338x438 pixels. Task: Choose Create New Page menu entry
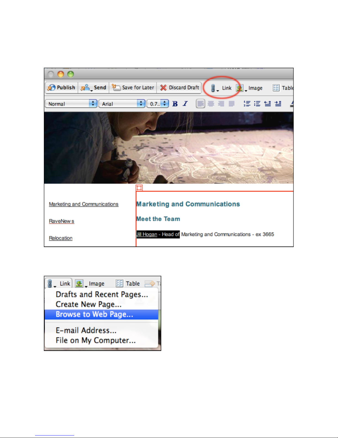[89, 305]
